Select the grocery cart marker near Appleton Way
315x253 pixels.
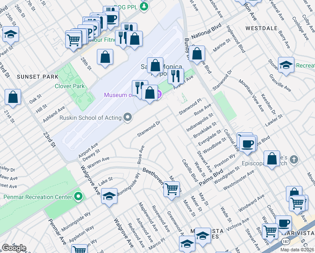[x=79, y=249]
